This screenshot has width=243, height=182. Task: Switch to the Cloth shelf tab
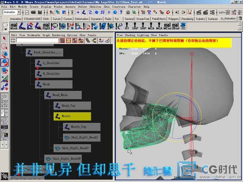[x=46, y=19]
